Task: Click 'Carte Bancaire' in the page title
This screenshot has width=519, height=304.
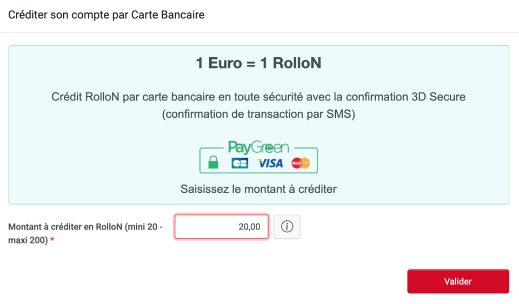Action: pyautogui.click(x=168, y=15)
